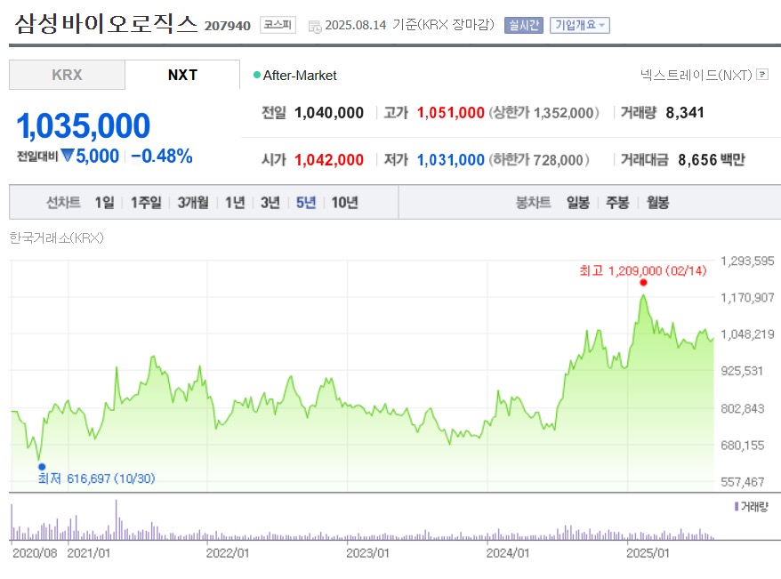Open the 월봉 monthly candle chart
The height and width of the screenshot is (579, 781).
click(657, 203)
